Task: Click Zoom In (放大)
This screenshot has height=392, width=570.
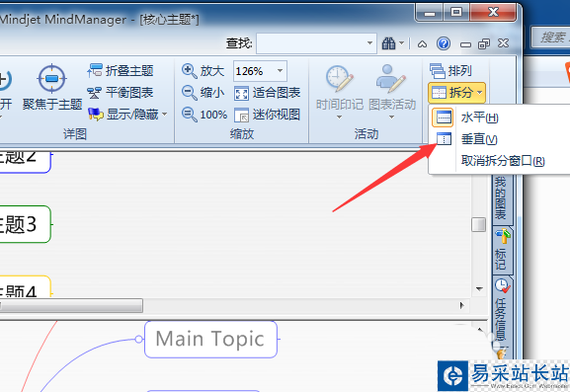Action: point(203,70)
